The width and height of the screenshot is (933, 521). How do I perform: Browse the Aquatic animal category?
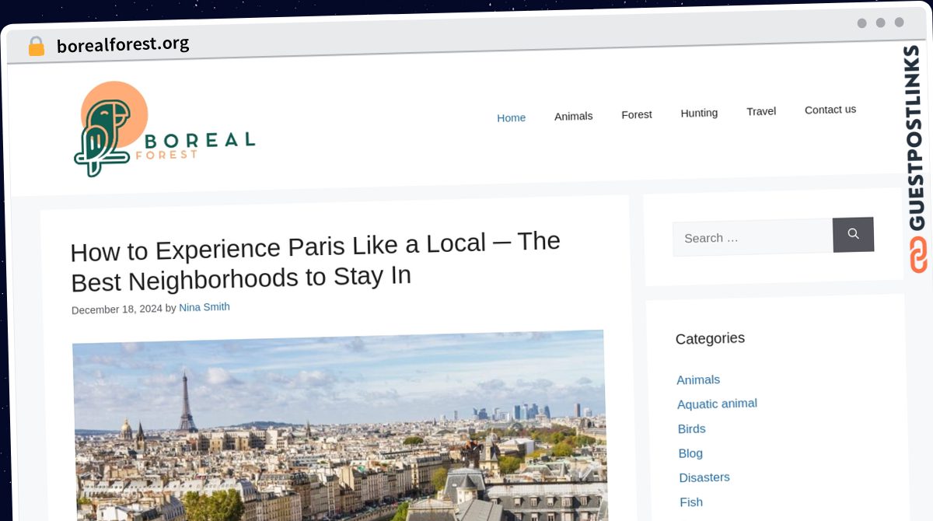pos(717,404)
